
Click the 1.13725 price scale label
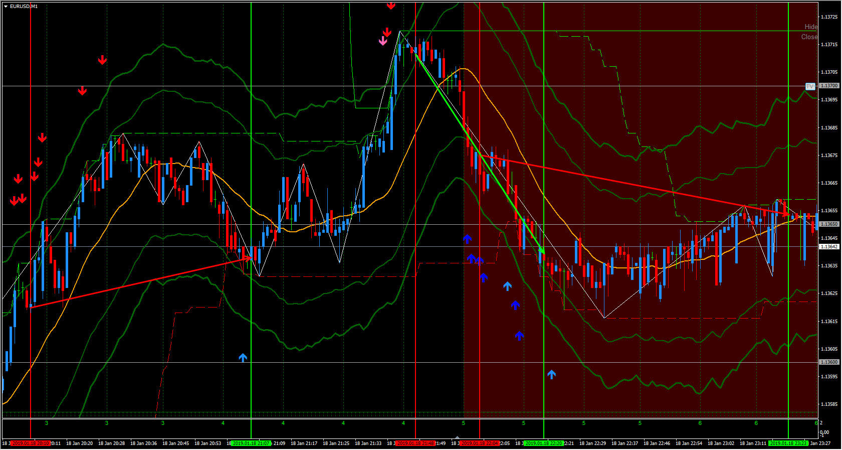(x=829, y=17)
